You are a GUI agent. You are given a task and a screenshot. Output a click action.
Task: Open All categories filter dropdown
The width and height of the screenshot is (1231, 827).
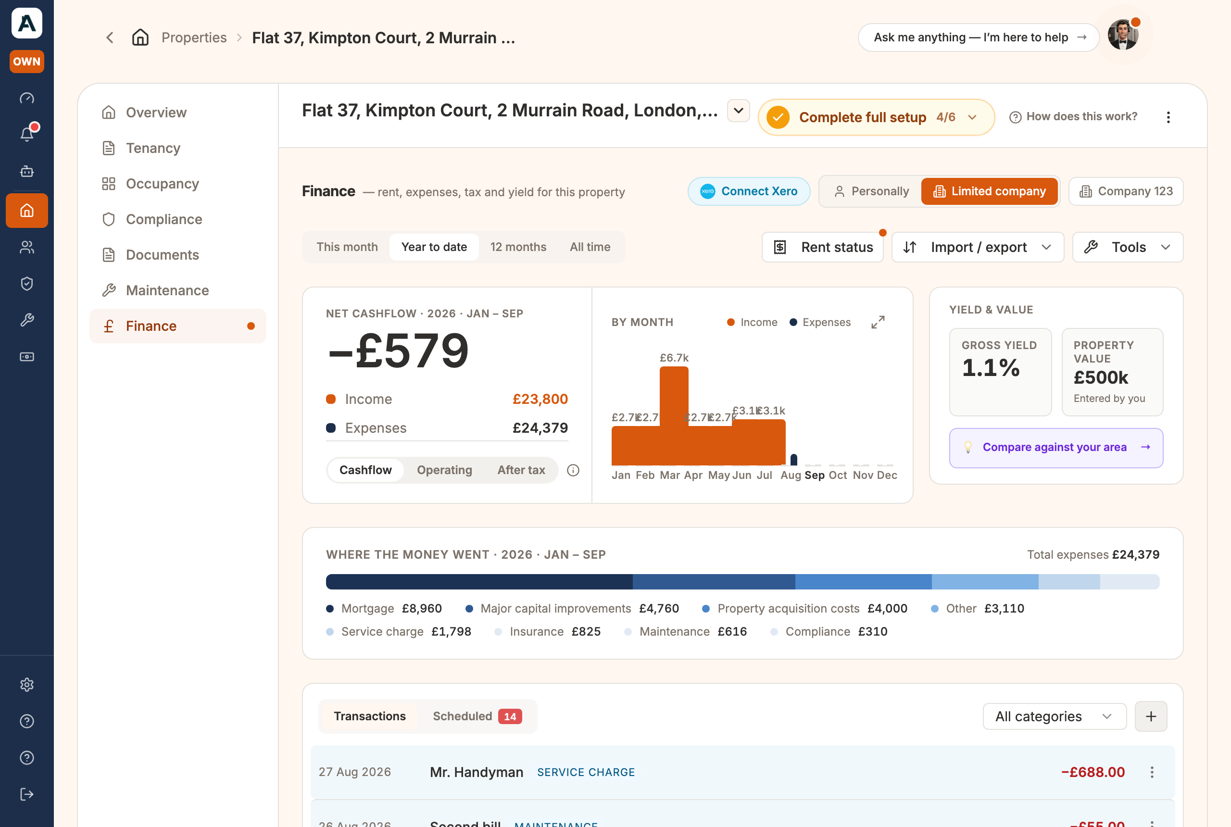point(1055,716)
